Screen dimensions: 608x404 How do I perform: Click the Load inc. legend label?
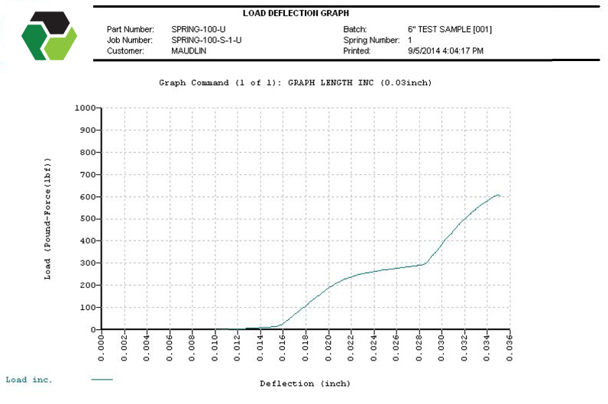[29, 380]
